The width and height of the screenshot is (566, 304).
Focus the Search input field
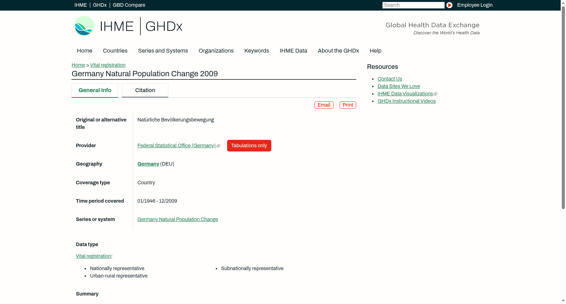click(413, 5)
